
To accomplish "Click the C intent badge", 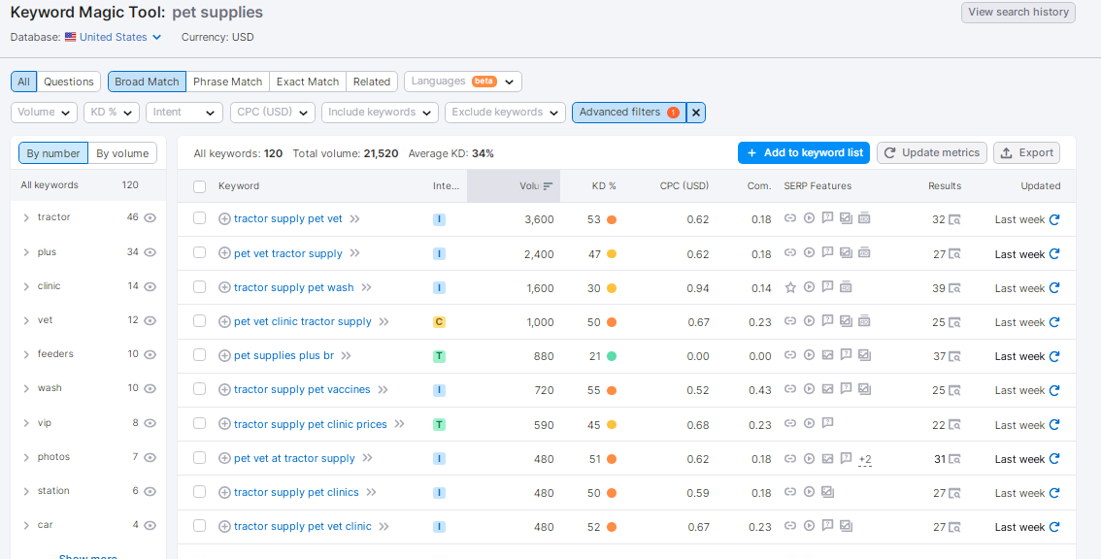I will (439, 321).
